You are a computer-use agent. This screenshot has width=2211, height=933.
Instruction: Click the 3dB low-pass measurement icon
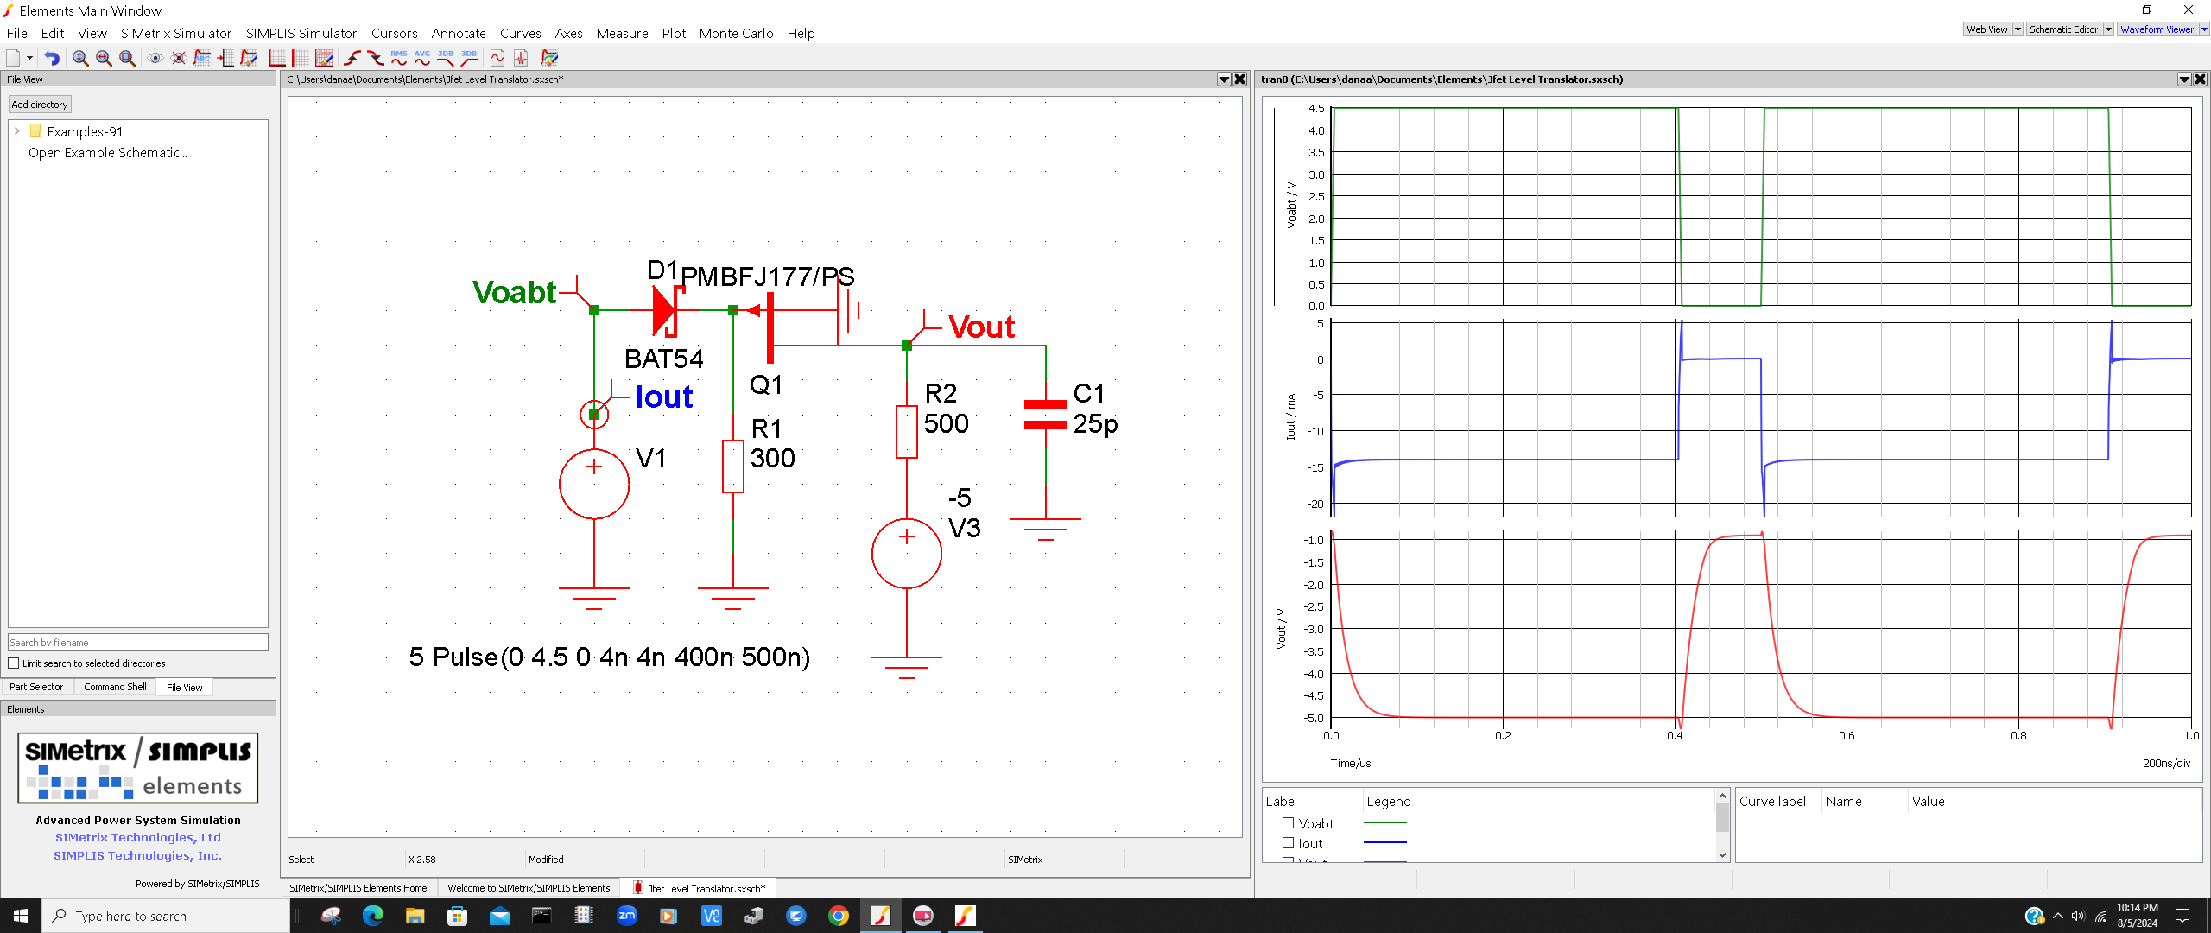[446, 58]
